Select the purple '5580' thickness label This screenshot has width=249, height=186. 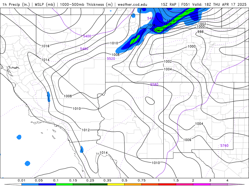154,84
